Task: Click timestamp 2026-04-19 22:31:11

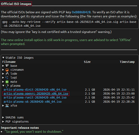Action: (x=119, y=90)
